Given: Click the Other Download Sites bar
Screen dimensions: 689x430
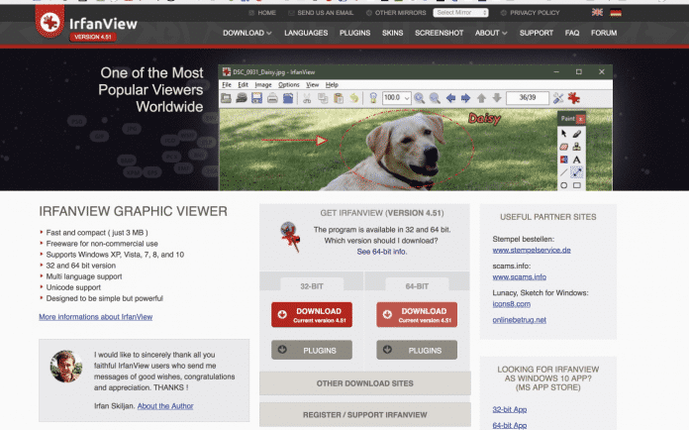Looking at the screenshot, I should pyautogui.click(x=364, y=382).
